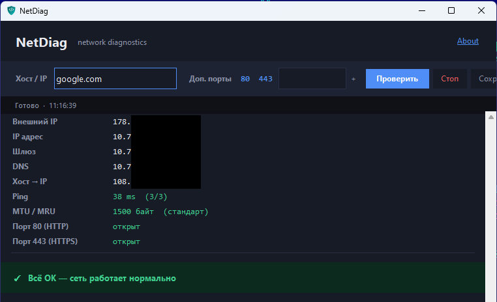The width and height of the screenshot is (497, 302).
Task: Select the port 80 chip
Action: point(245,79)
